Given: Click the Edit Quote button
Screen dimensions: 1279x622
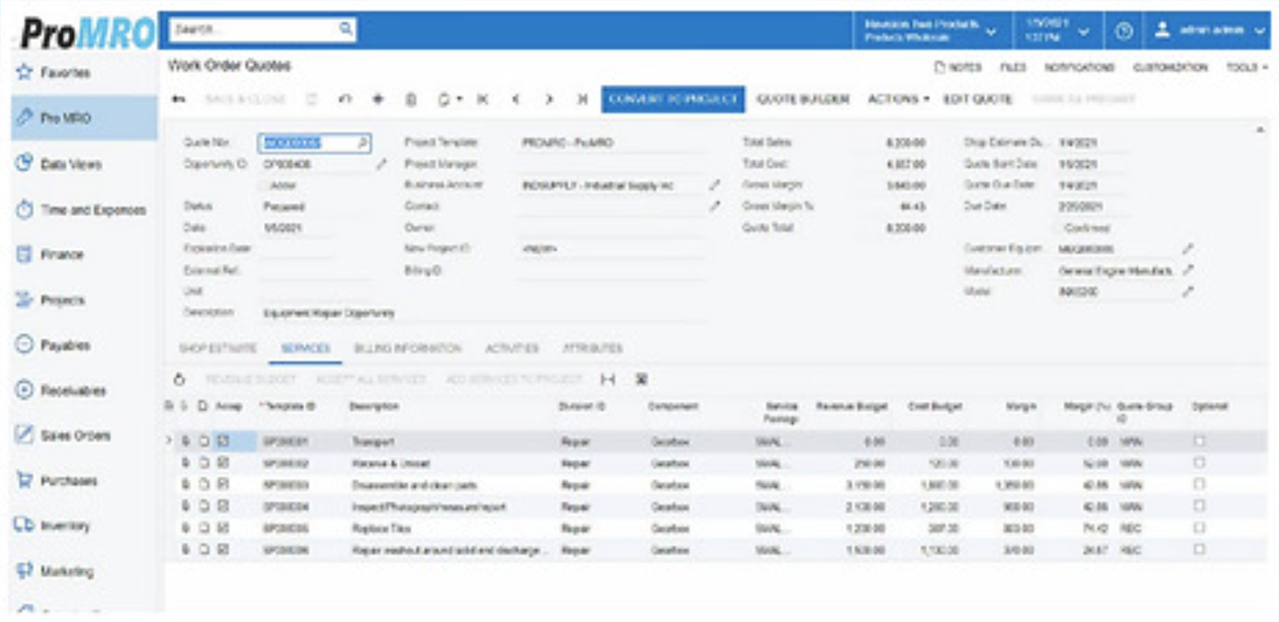Looking at the screenshot, I should pyautogui.click(x=977, y=99).
